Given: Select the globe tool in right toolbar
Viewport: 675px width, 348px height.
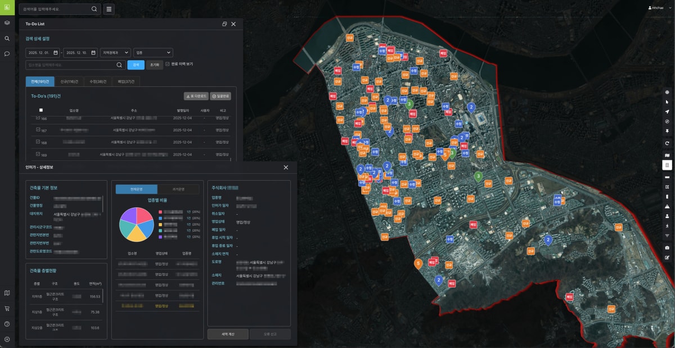Looking at the screenshot, I should (x=667, y=92).
